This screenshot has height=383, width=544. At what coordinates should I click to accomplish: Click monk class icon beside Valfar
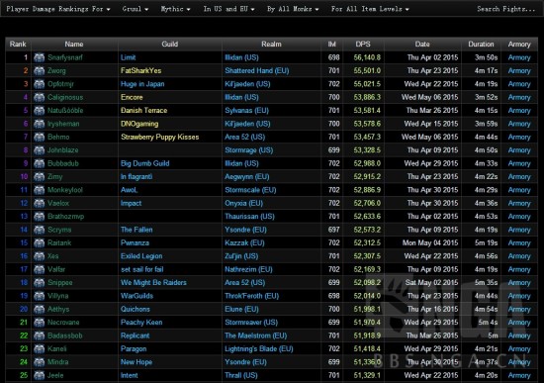coord(40,269)
